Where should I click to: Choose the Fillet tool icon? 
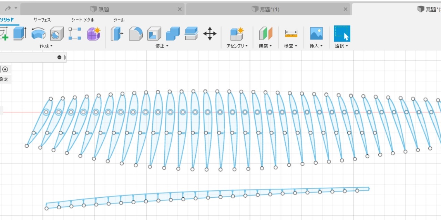pos(136,34)
